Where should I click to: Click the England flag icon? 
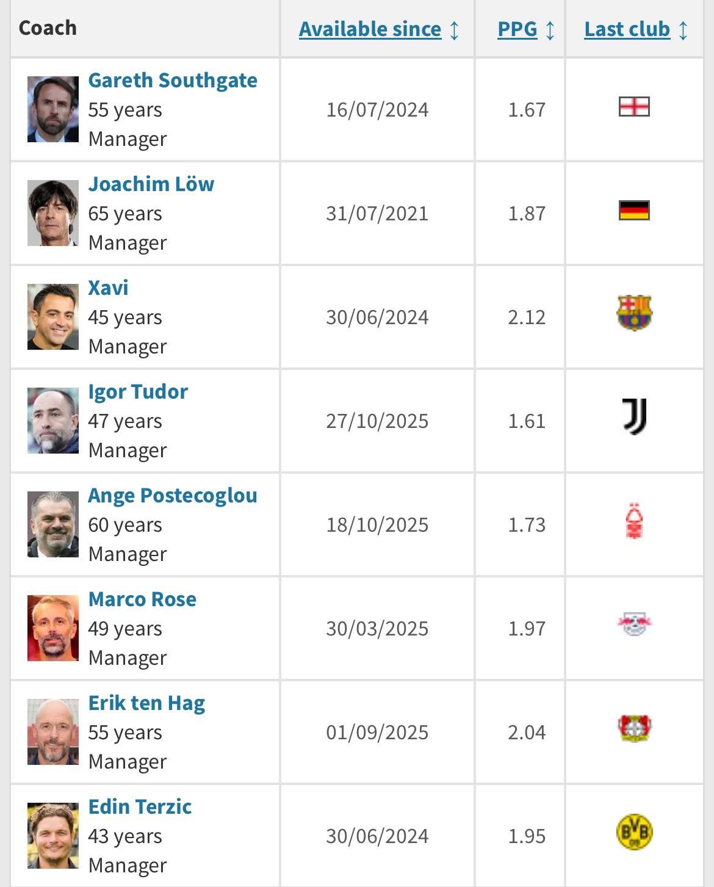(634, 107)
